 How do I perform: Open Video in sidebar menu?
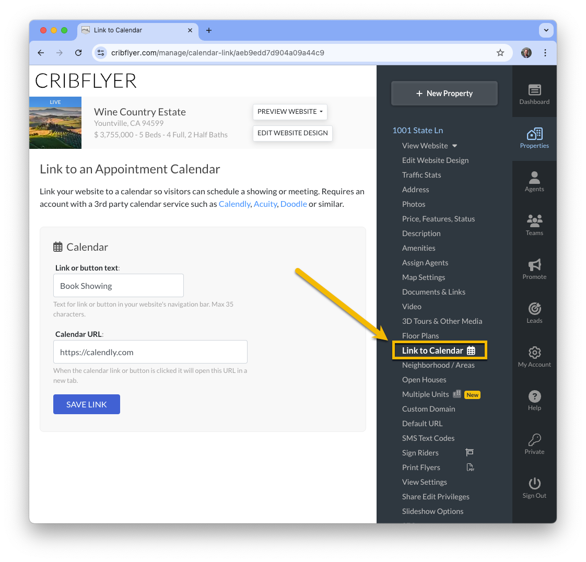(x=412, y=307)
